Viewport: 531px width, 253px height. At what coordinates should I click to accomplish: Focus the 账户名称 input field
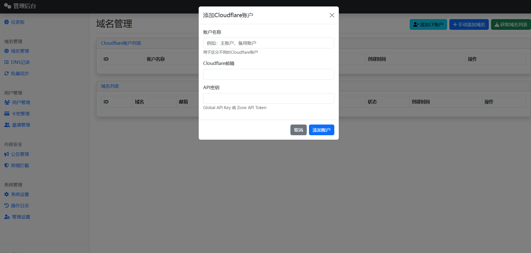[x=269, y=43]
